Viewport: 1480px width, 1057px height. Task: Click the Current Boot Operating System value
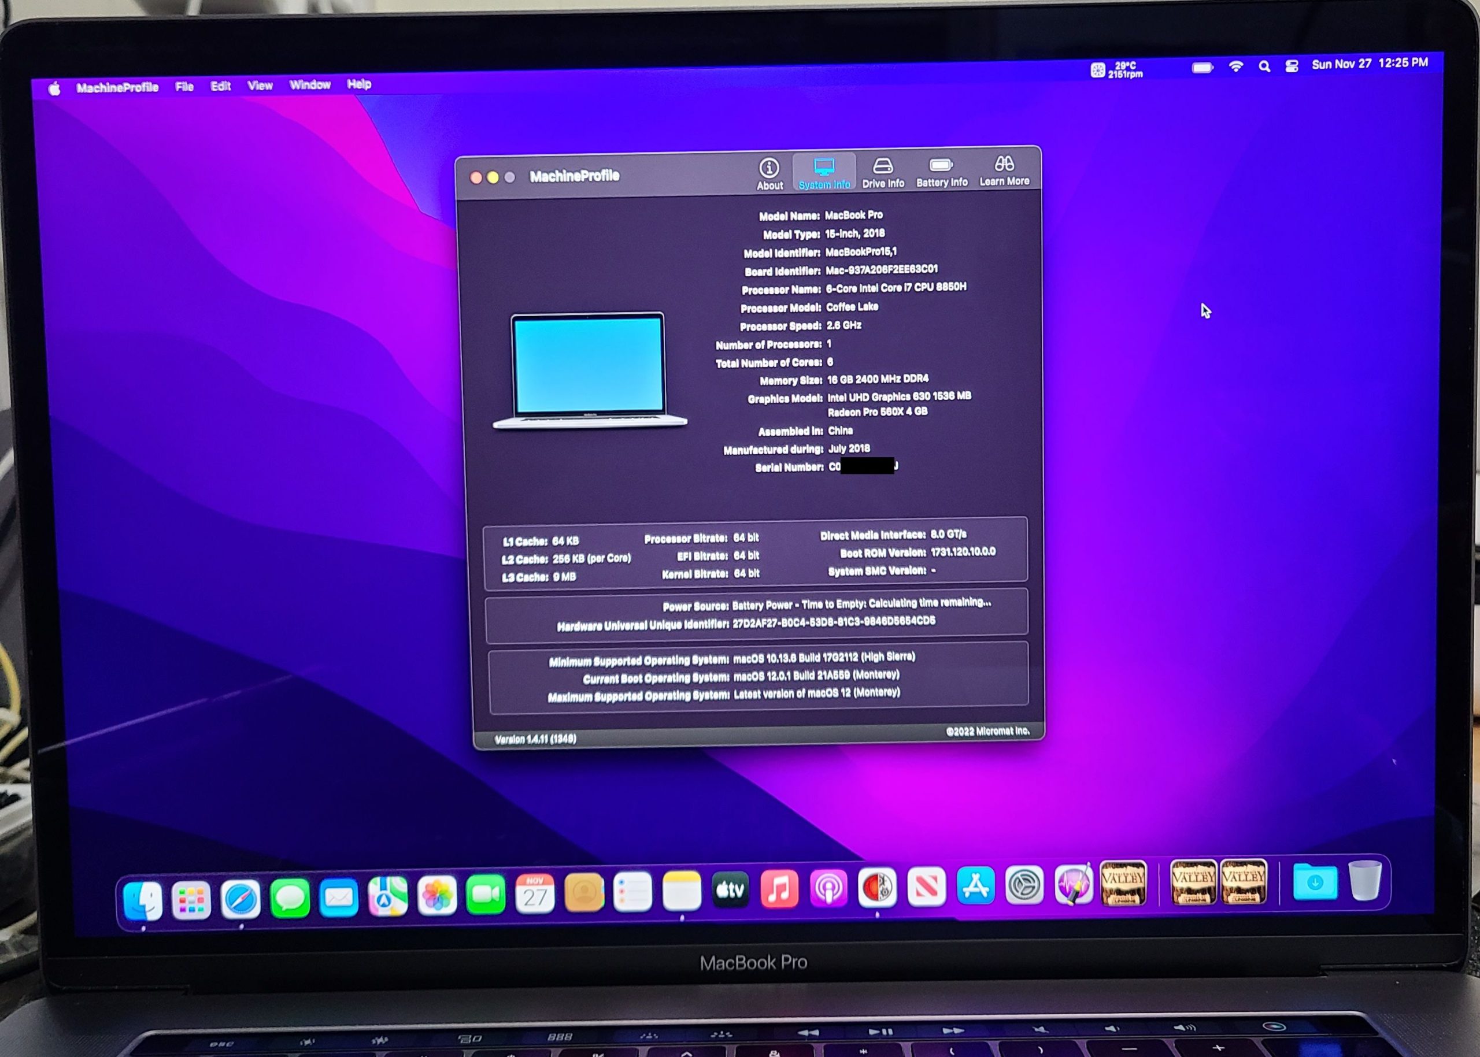(816, 676)
